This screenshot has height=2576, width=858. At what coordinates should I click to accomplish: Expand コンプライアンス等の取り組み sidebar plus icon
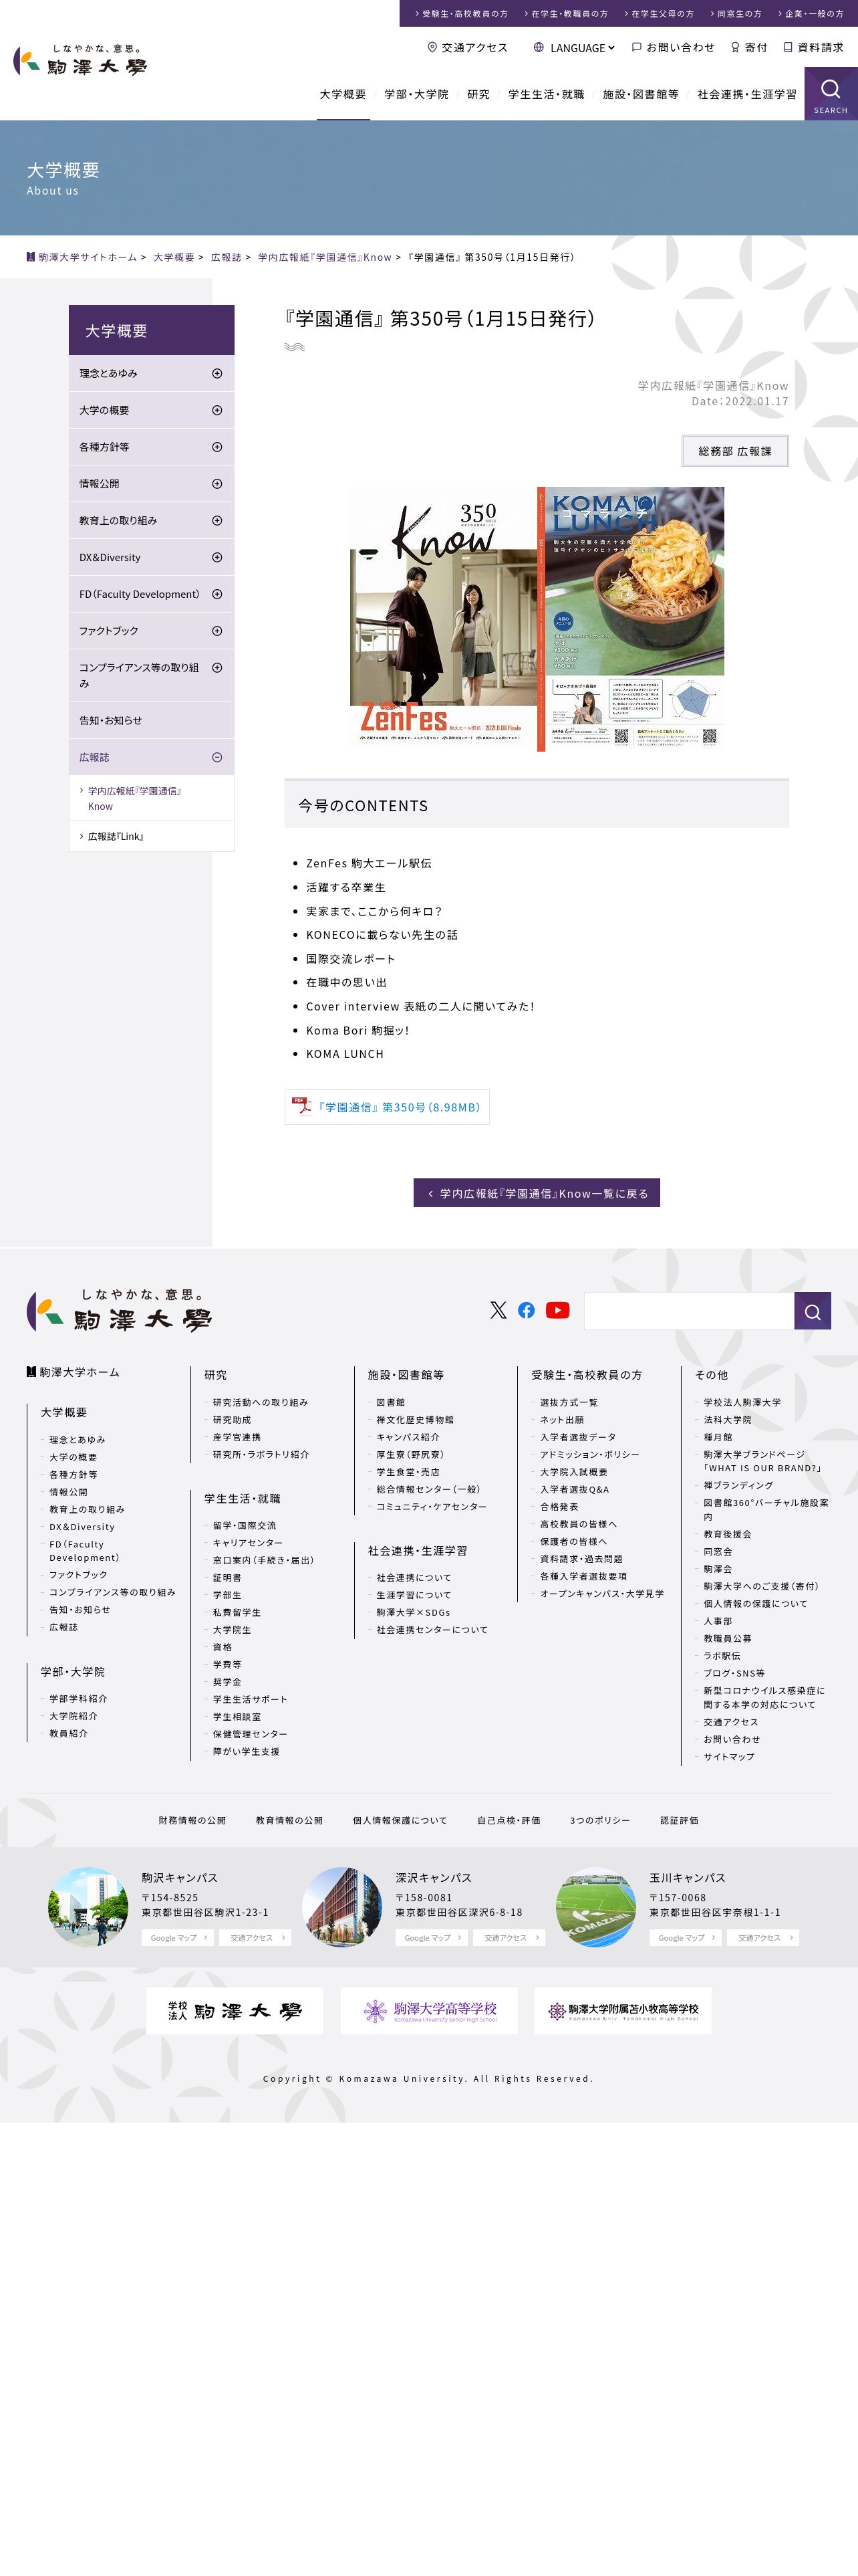(x=217, y=667)
